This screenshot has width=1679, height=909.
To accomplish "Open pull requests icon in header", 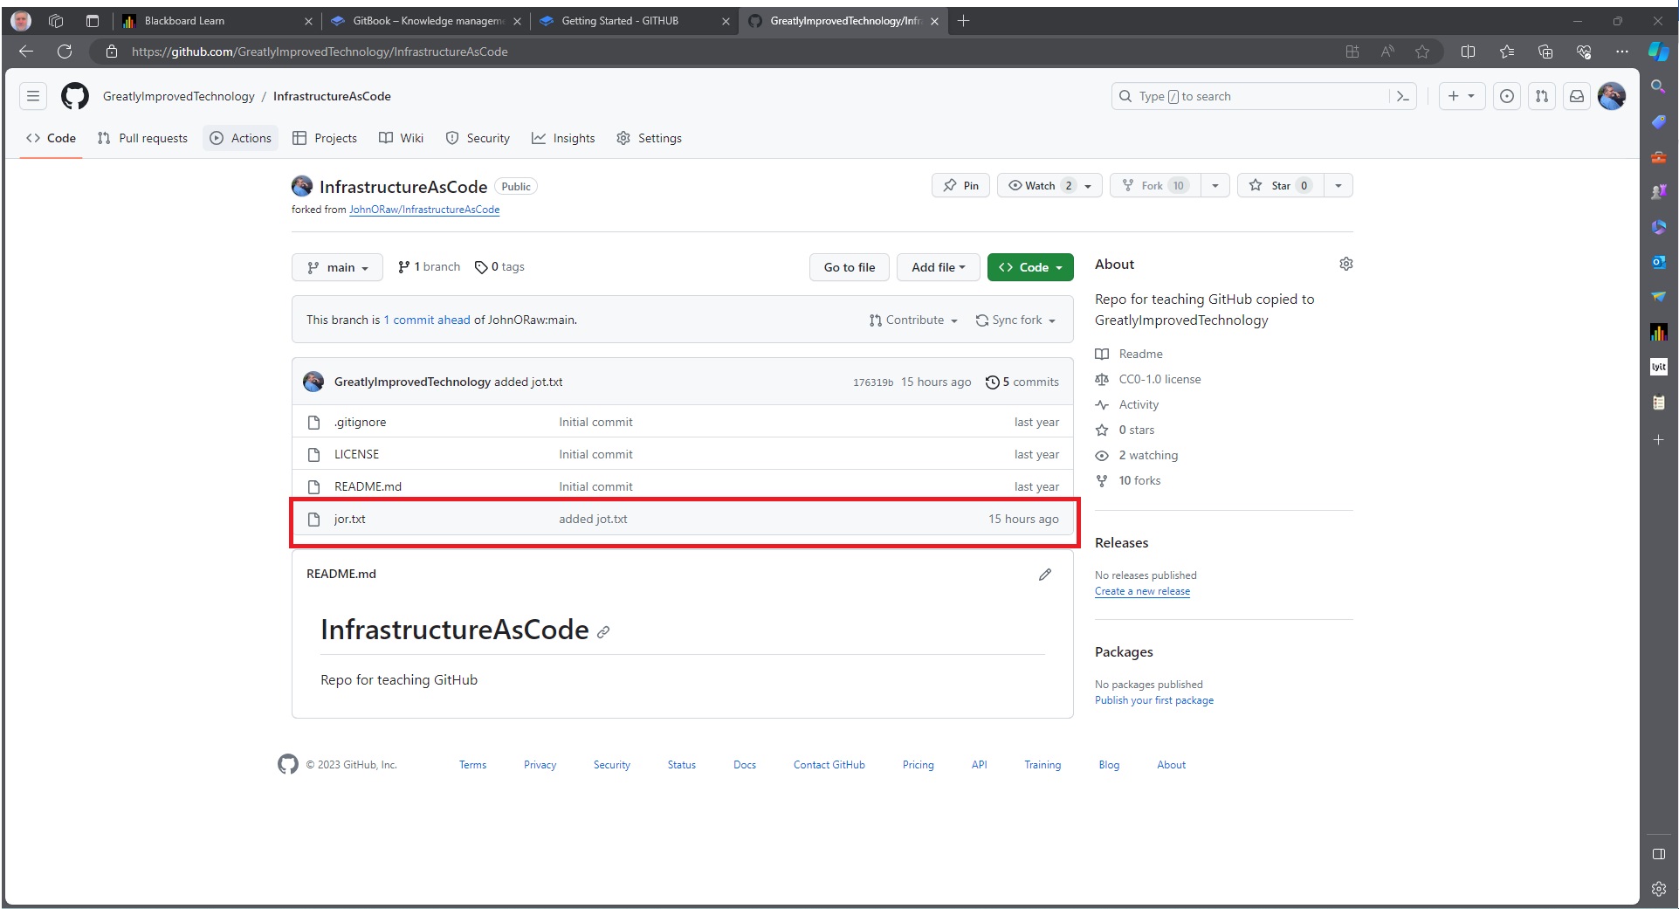I will point(1542,96).
